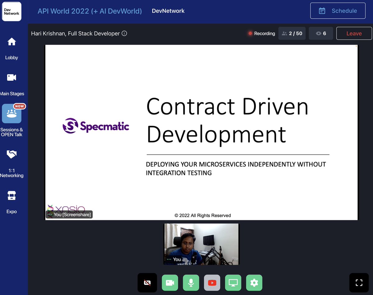Click the Recording indicator
The height and width of the screenshot is (295, 373).
[x=261, y=34]
